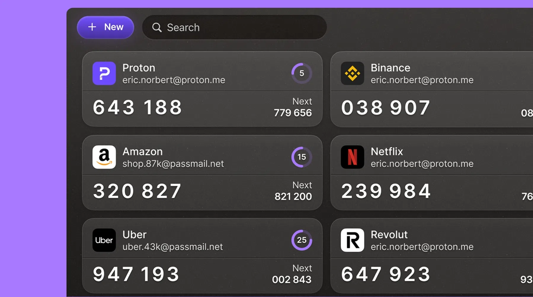Click the uber.43k@passmail.net email under Uber

pyautogui.click(x=172, y=247)
